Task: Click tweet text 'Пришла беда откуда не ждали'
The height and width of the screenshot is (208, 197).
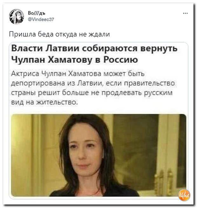Action: [59, 34]
